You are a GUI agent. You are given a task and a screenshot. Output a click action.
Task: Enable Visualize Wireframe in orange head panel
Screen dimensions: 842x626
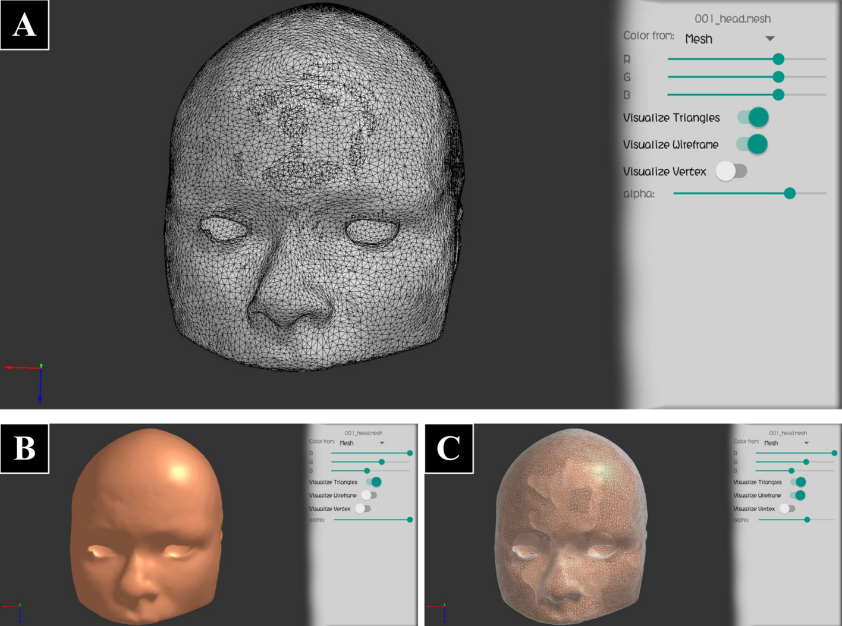(369, 495)
